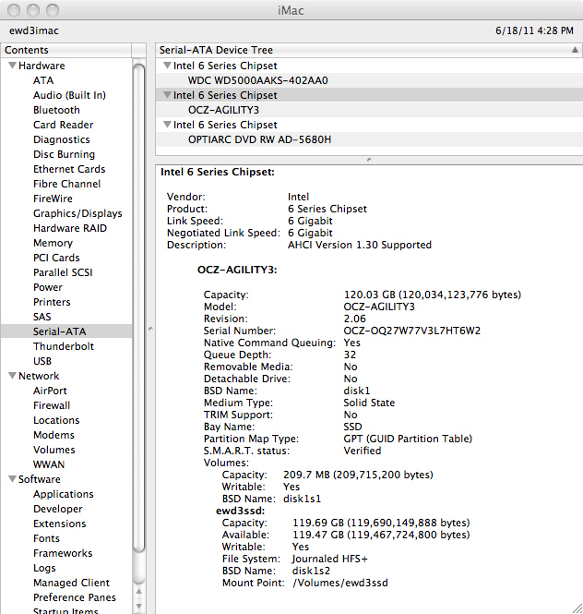The height and width of the screenshot is (614, 583).
Task: Select PCI Cards entry
Action: [x=56, y=258]
